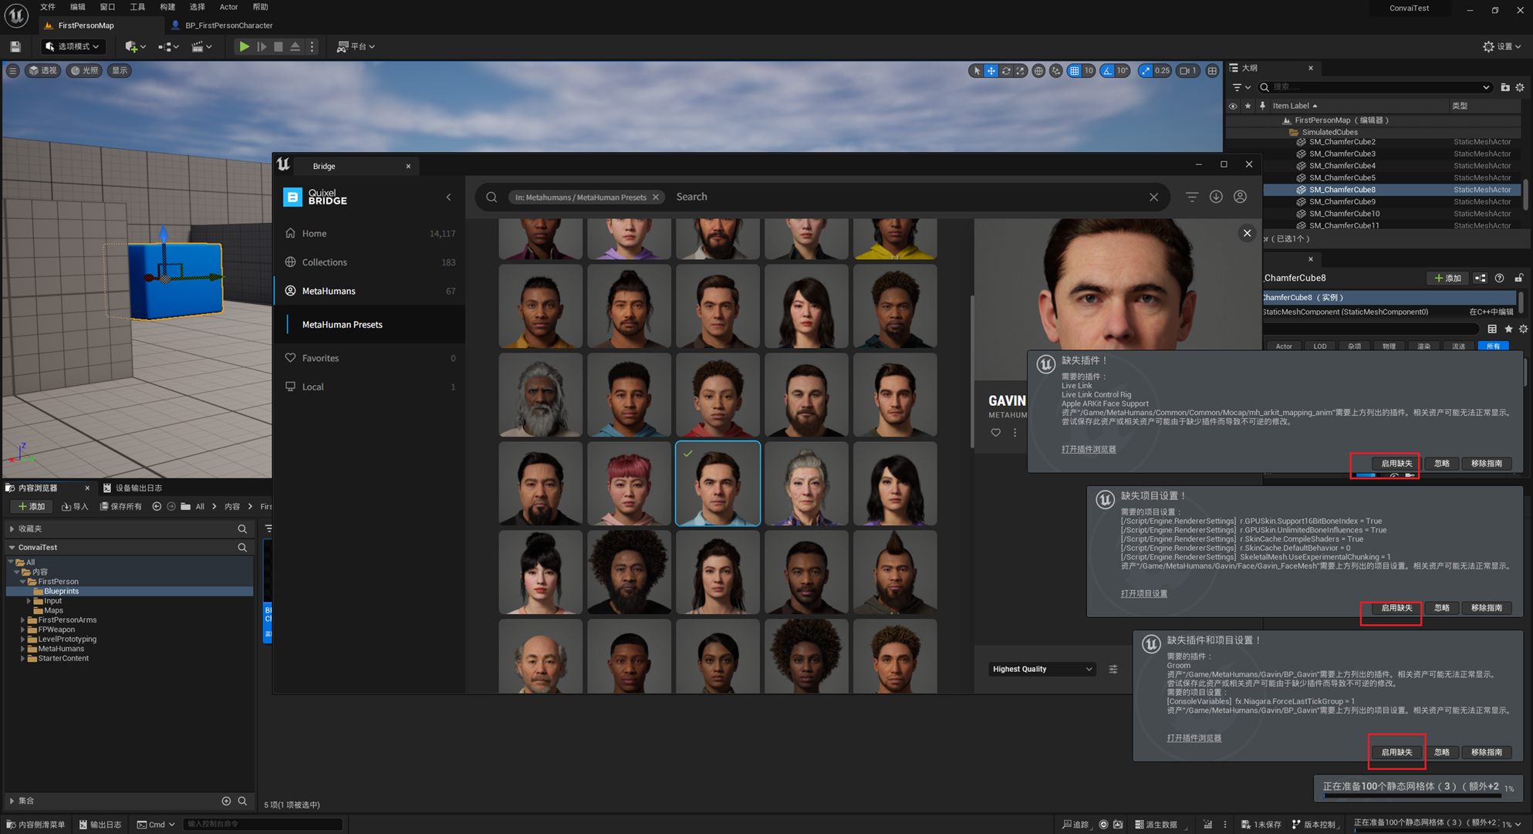Open the 打开项目设置 link
Image resolution: width=1533 pixels, height=834 pixels.
[x=1143, y=593]
